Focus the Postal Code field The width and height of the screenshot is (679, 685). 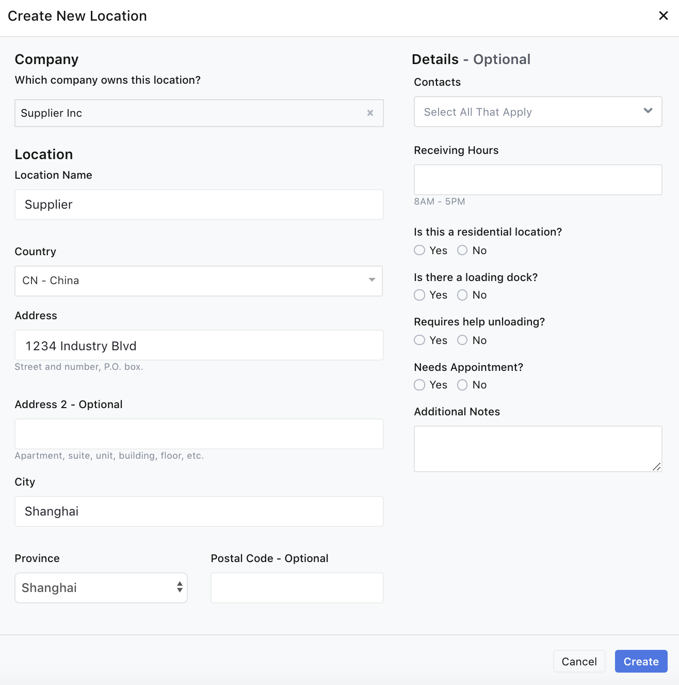click(297, 588)
